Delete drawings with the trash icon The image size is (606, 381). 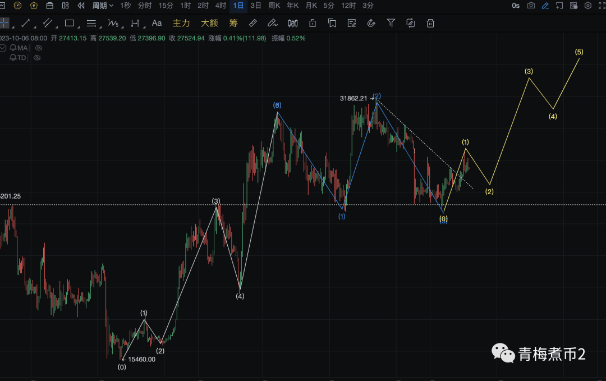430,23
